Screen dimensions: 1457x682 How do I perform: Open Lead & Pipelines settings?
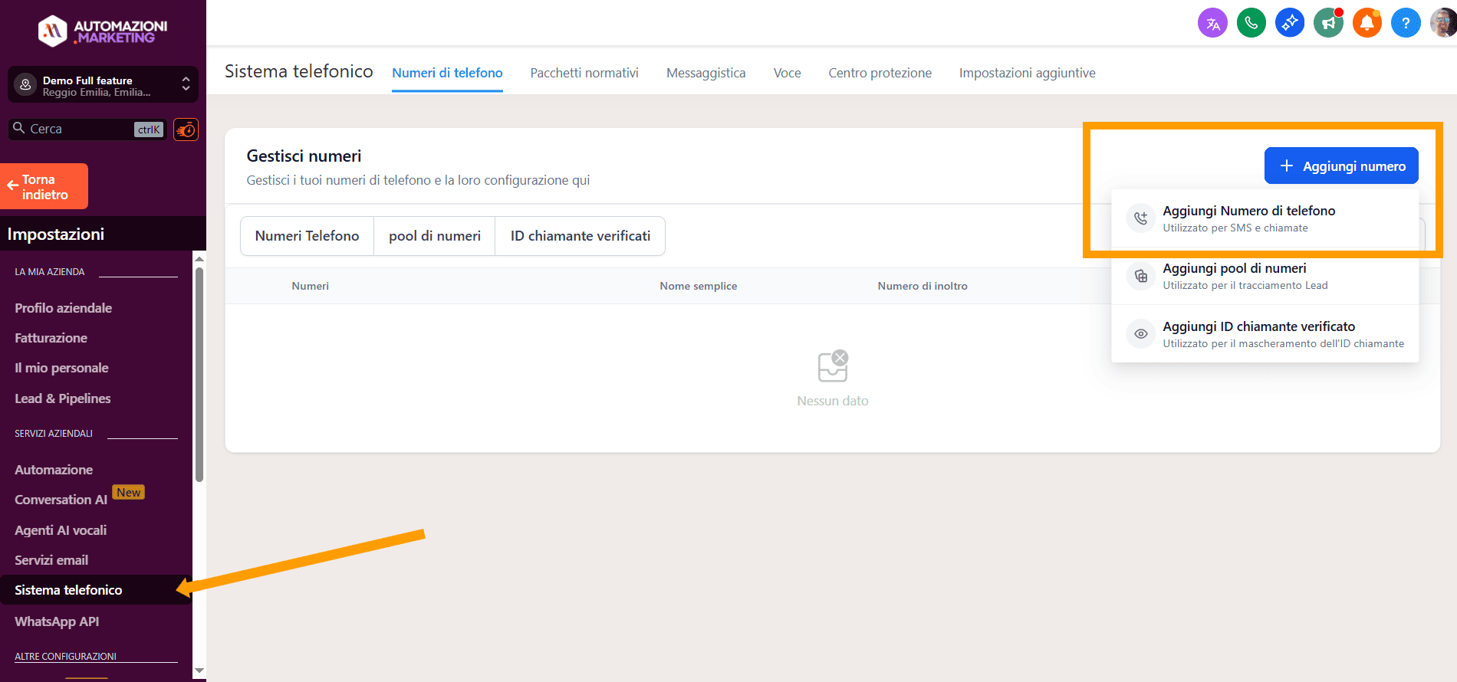(62, 398)
